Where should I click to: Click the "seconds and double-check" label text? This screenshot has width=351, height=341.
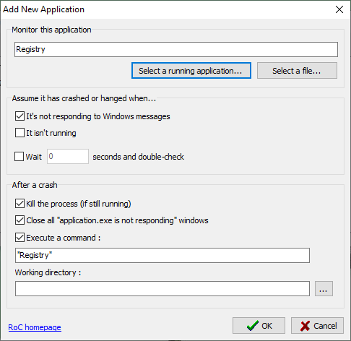coord(139,157)
